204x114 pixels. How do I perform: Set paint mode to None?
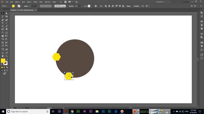tap(7, 67)
